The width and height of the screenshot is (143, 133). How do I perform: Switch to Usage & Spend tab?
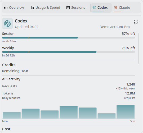coord(45,8)
